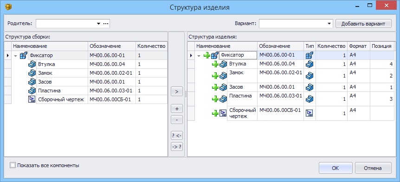Click Формат A4 cell in Засов row
Image resolution: width=400 pixels, height=182 pixels.
point(359,87)
